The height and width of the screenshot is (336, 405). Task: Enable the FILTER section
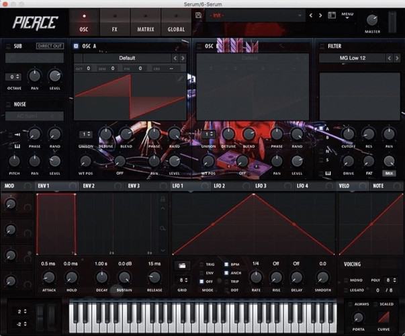(322, 46)
